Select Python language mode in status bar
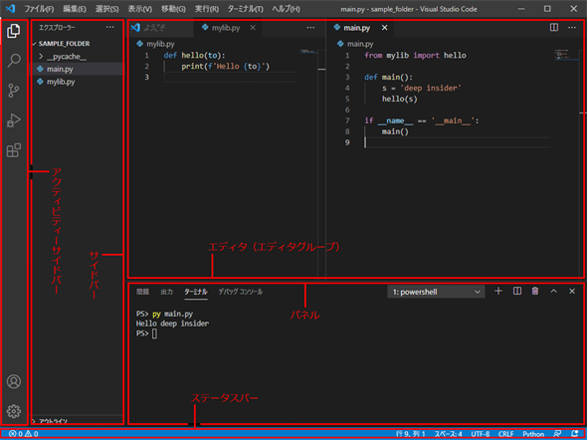The image size is (587, 440). tap(533, 434)
